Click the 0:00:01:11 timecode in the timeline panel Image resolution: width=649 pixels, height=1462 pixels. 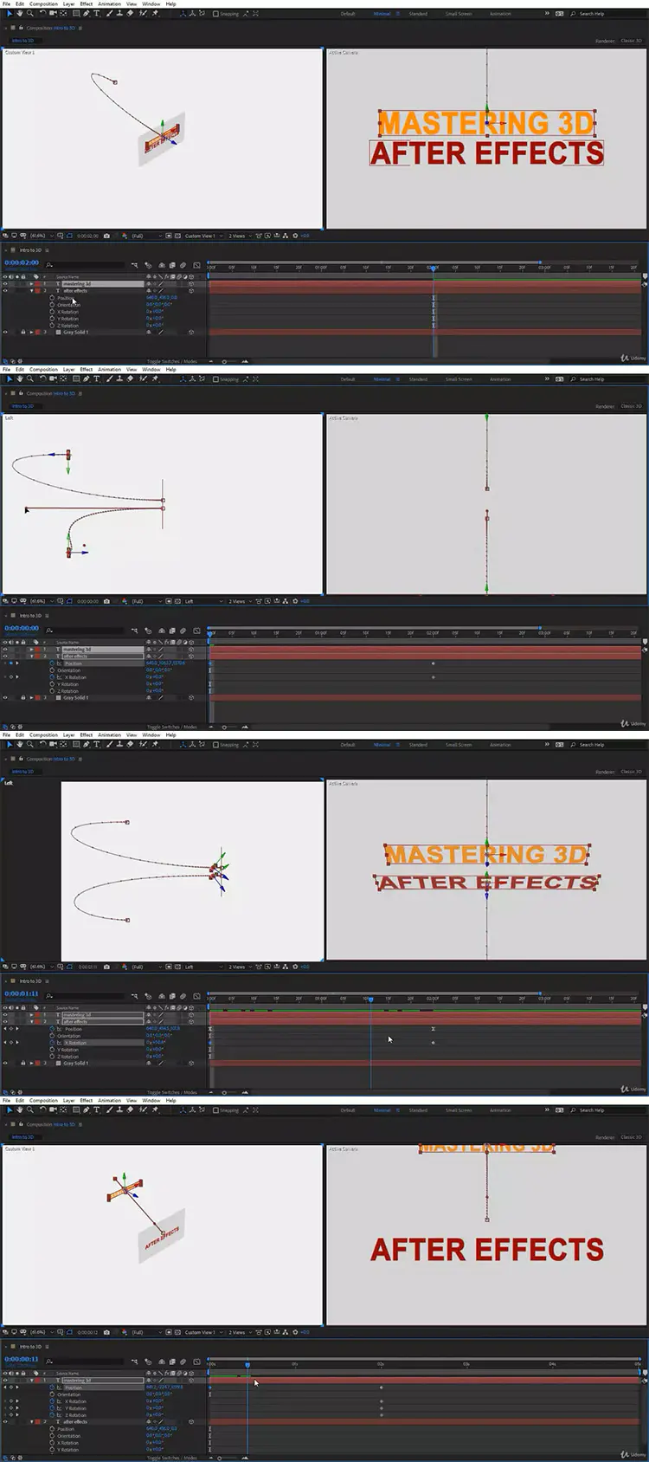pos(22,993)
